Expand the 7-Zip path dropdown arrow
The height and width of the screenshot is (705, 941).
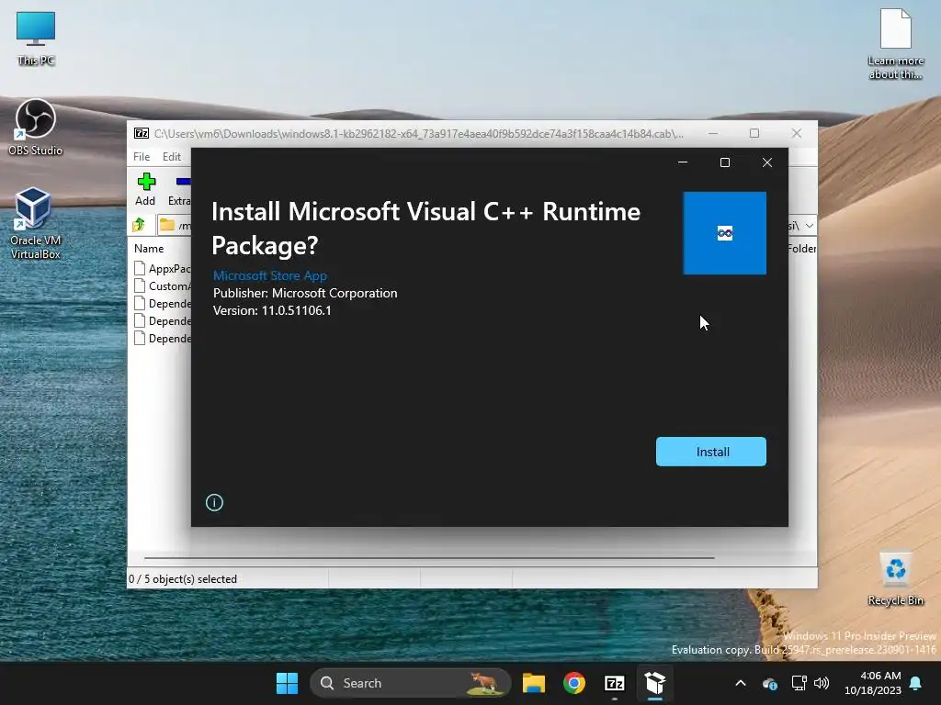tap(810, 226)
